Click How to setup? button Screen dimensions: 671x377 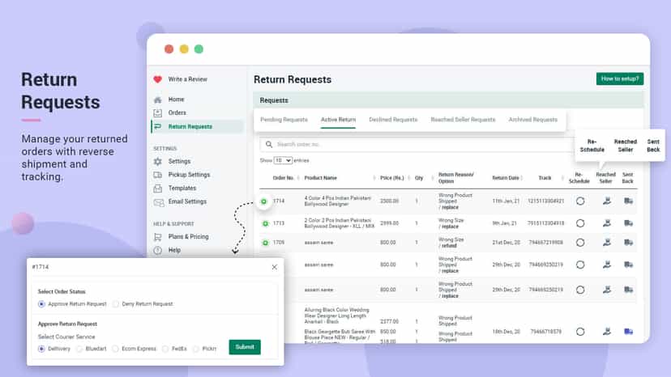[x=620, y=78]
